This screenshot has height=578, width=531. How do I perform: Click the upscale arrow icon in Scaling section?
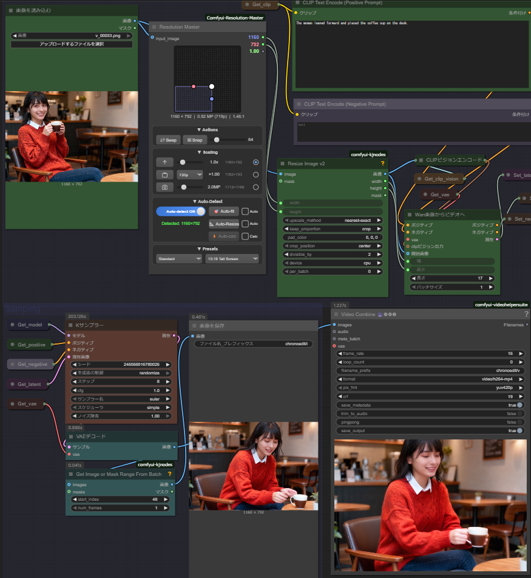click(x=165, y=162)
